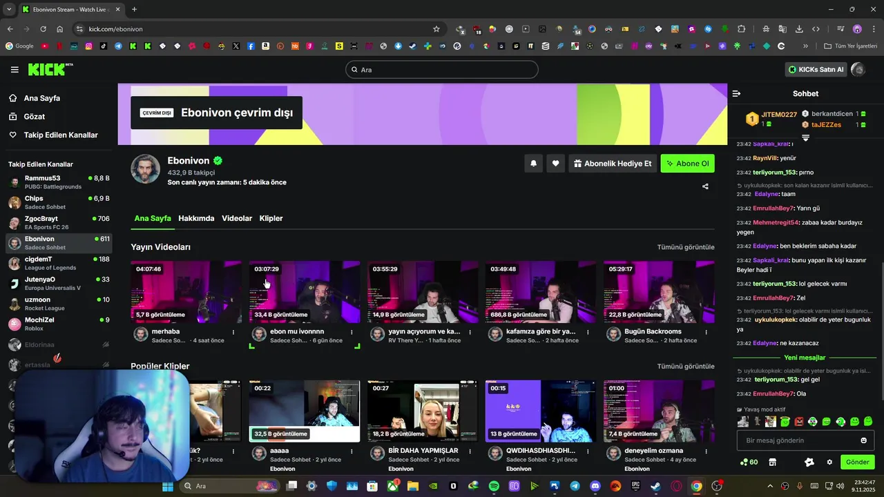This screenshot has width=884, height=497.
Task: Open the cigdemT followed channel
Action: tap(59, 263)
